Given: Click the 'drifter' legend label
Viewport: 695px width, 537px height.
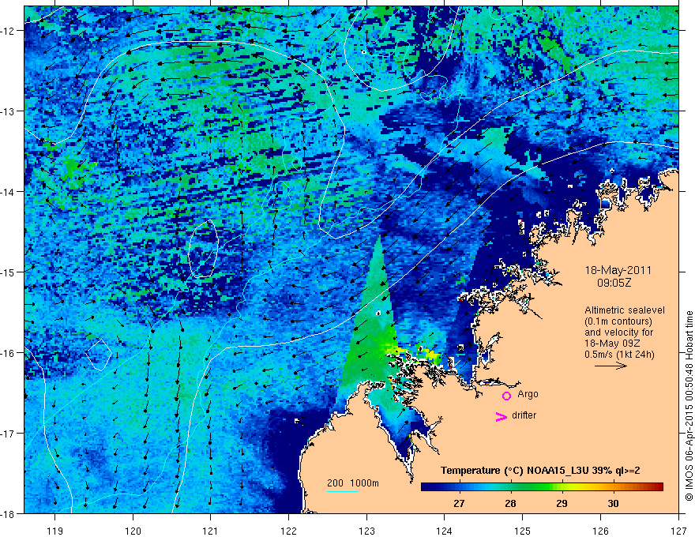Looking at the screenshot, I should 524,415.
